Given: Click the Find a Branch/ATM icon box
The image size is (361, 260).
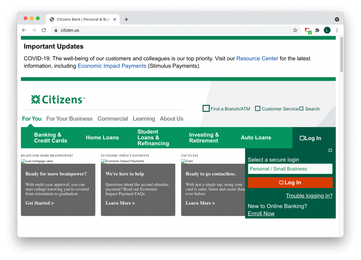Looking at the screenshot, I should pos(206,109).
